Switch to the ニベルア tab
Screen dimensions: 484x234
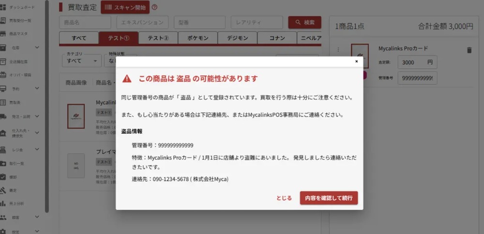309,38
